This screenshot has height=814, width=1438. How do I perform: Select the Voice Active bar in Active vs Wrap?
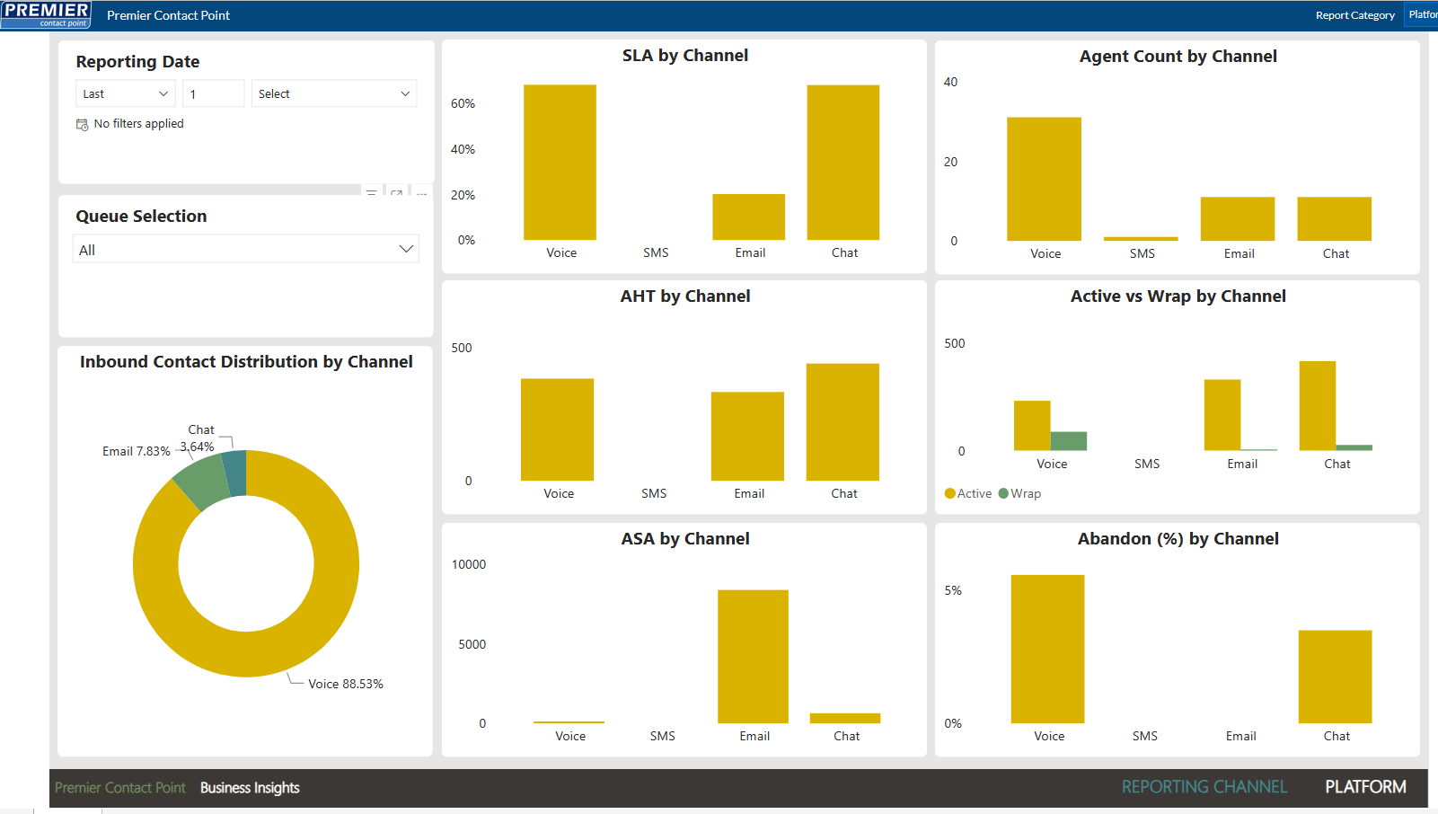[1032, 425]
